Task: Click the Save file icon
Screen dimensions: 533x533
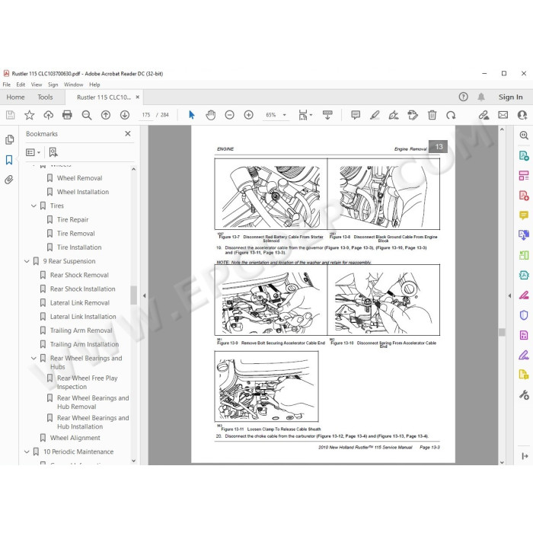Action: (10, 115)
